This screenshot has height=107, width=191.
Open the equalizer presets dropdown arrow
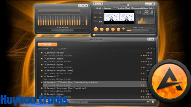[79, 5]
